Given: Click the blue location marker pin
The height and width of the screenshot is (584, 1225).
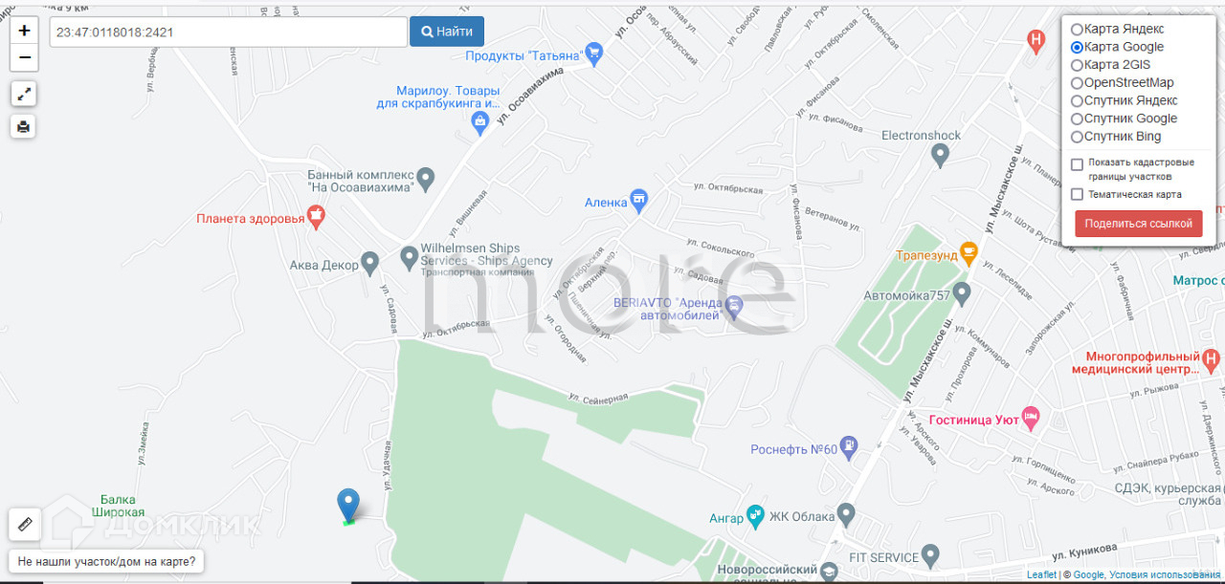Looking at the screenshot, I should (x=348, y=504).
